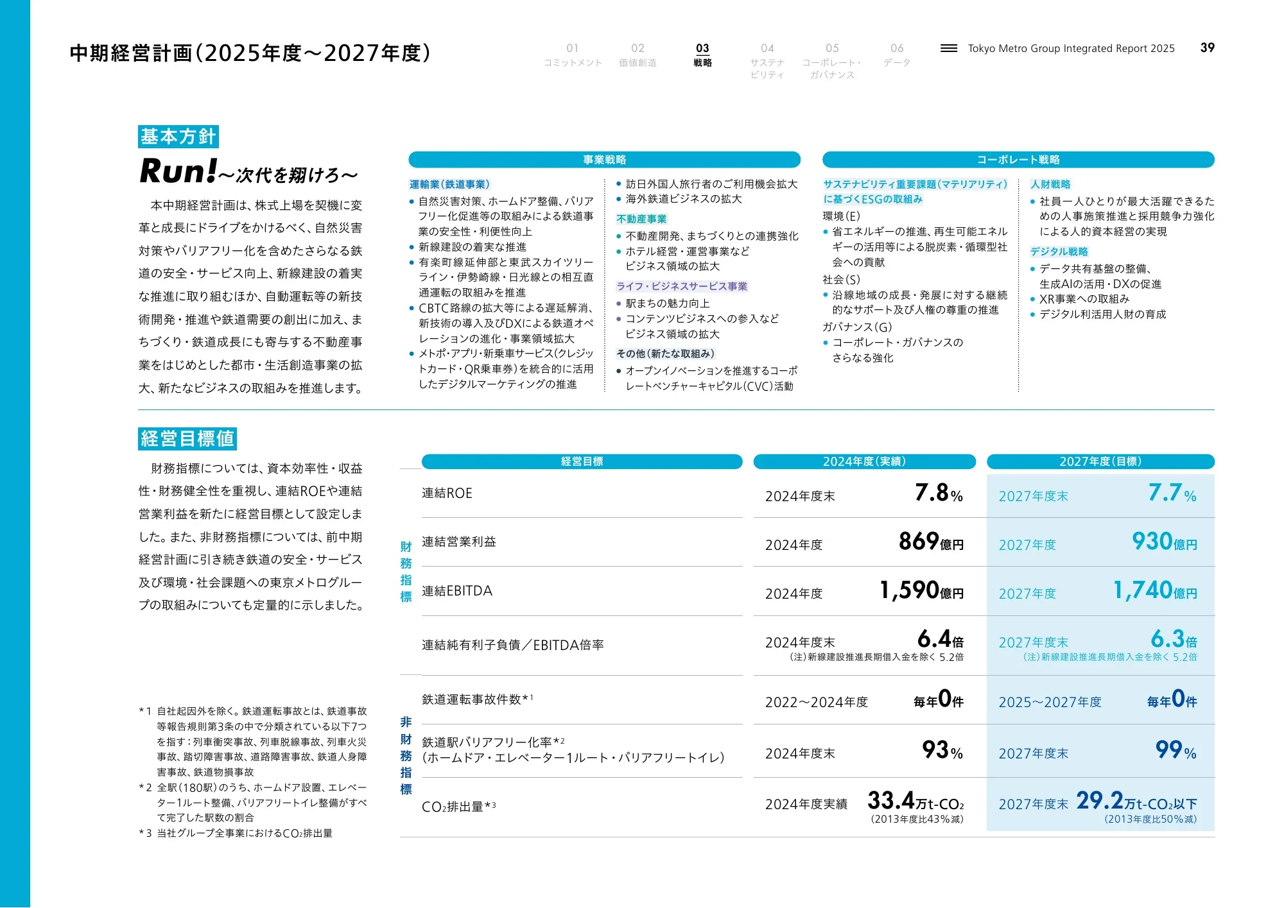Image resolution: width=1284 pixels, height=908 pixels.
Task: Click the 環境(E) label
Action: pos(841,217)
